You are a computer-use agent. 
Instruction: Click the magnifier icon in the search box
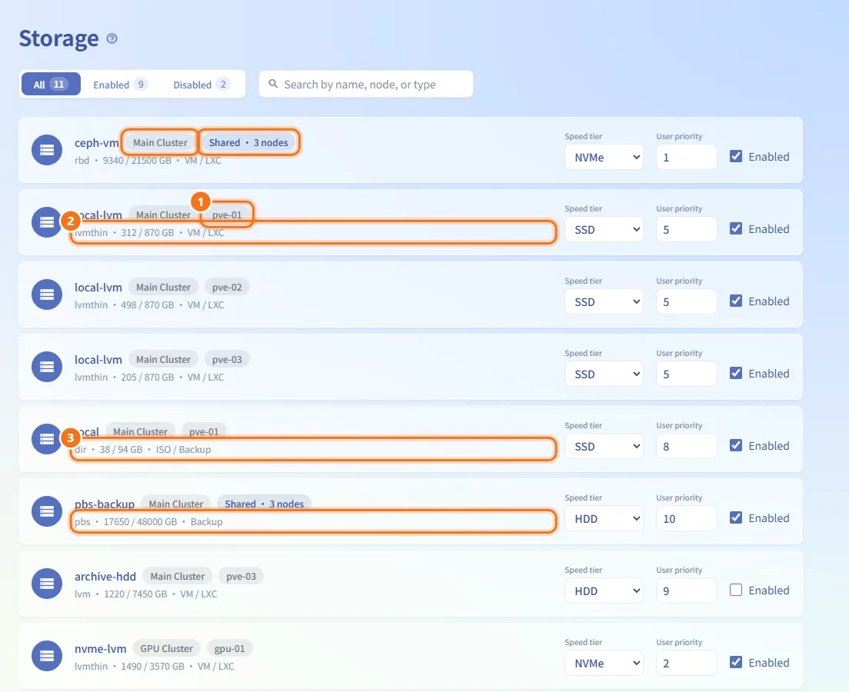coord(274,84)
